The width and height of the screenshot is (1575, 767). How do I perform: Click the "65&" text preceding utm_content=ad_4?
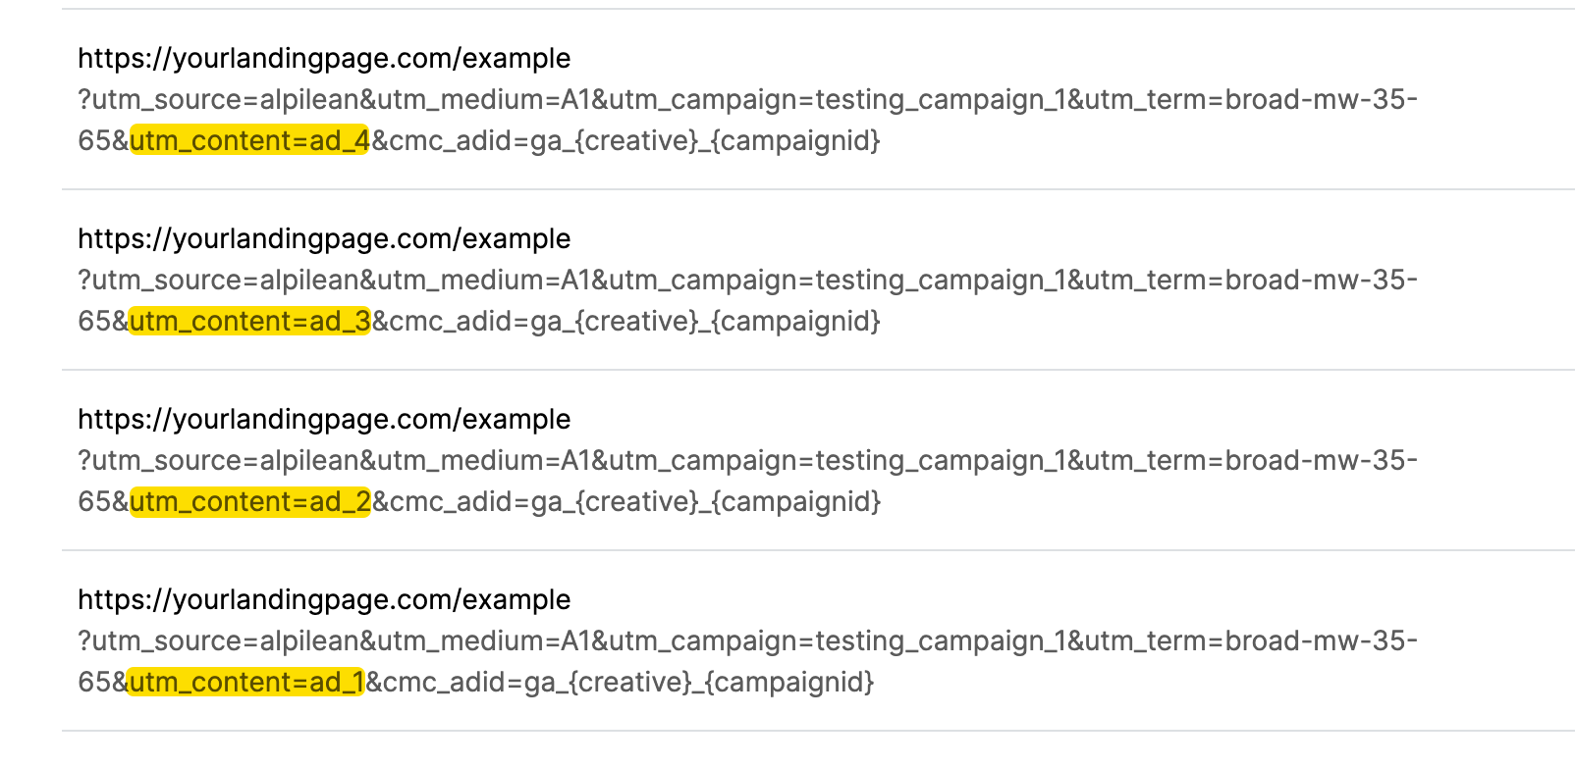102,141
